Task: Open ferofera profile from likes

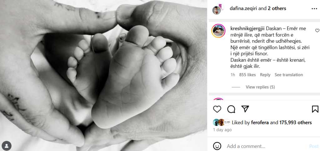Action: pyautogui.click(x=259, y=123)
